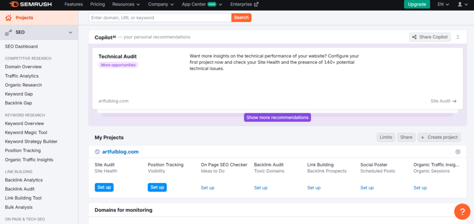Set up Link Building under Backlink Prospects
474x224 pixels.
click(314, 188)
